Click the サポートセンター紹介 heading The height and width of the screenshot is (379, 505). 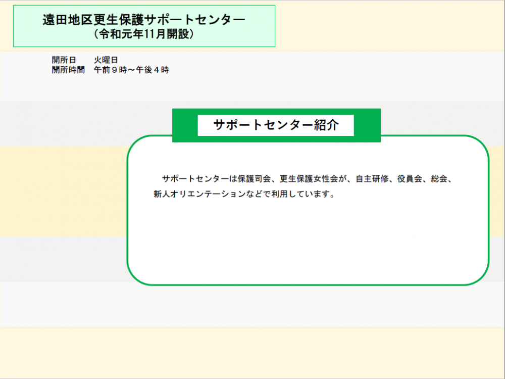[x=276, y=125]
